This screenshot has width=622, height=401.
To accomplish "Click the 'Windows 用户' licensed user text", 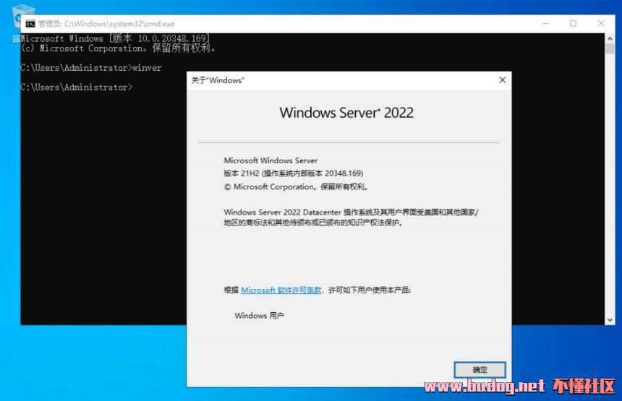I will (259, 316).
